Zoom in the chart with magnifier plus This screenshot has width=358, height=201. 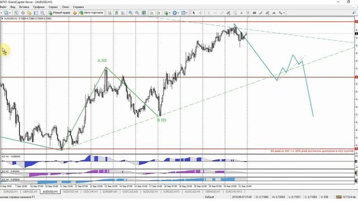click(130, 13)
